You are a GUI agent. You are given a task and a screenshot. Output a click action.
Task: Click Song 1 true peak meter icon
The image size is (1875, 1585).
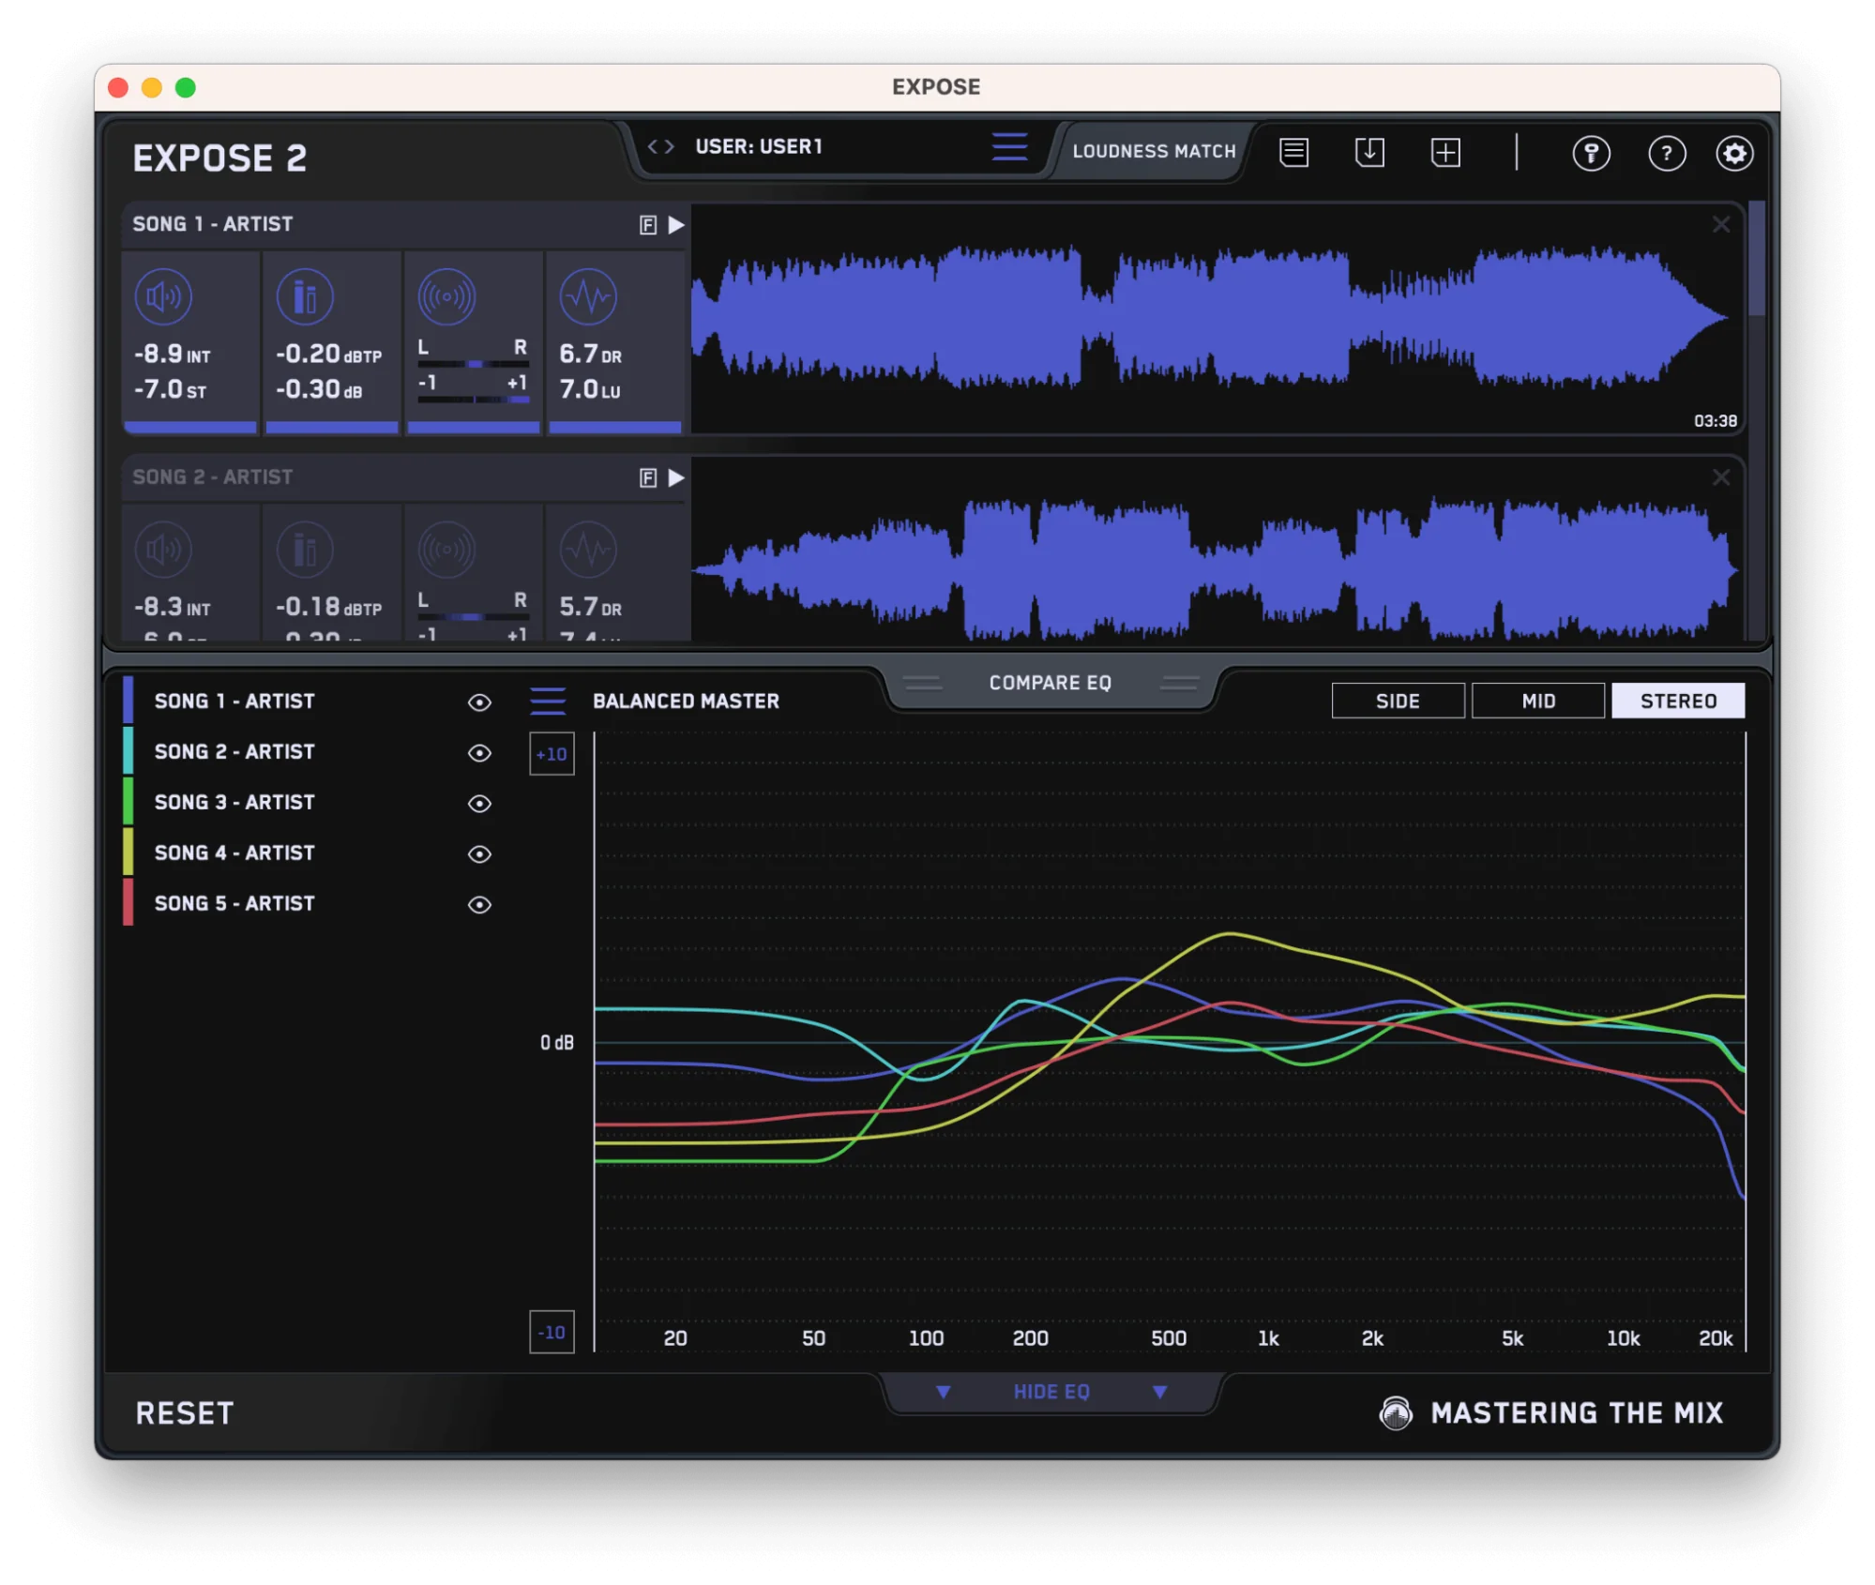pyautogui.click(x=305, y=297)
